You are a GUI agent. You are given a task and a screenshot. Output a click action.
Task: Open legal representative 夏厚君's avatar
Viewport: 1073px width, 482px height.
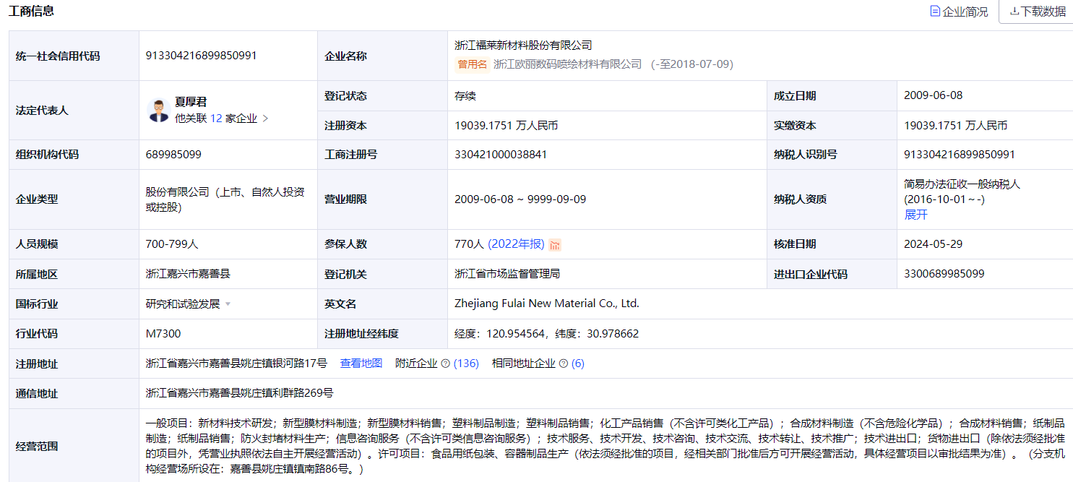pos(158,111)
